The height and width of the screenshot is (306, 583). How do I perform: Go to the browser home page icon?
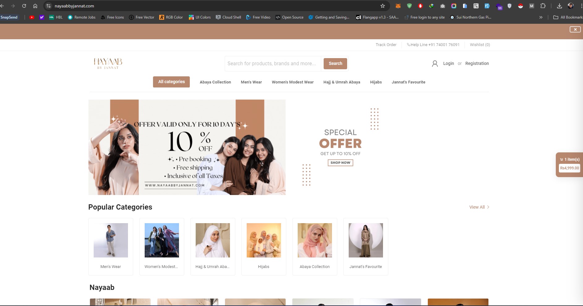[35, 6]
